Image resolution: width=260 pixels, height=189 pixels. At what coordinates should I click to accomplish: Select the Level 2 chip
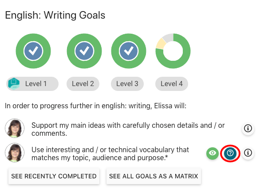tap(83, 84)
